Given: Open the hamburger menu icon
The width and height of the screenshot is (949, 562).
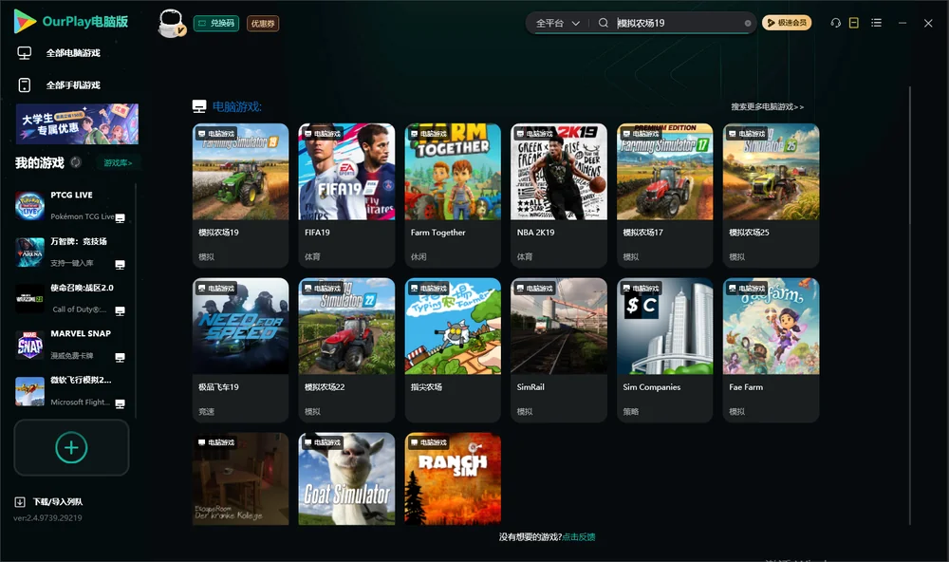Looking at the screenshot, I should click(876, 23).
